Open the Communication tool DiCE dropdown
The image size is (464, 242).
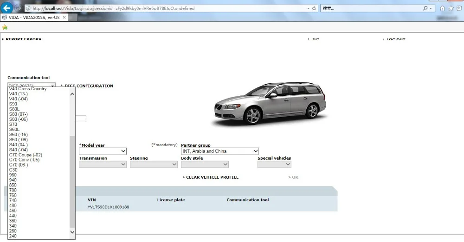[x=32, y=86]
